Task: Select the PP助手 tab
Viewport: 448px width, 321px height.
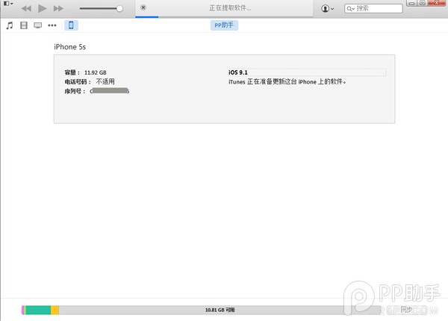Action: pyautogui.click(x=225, y=25)
